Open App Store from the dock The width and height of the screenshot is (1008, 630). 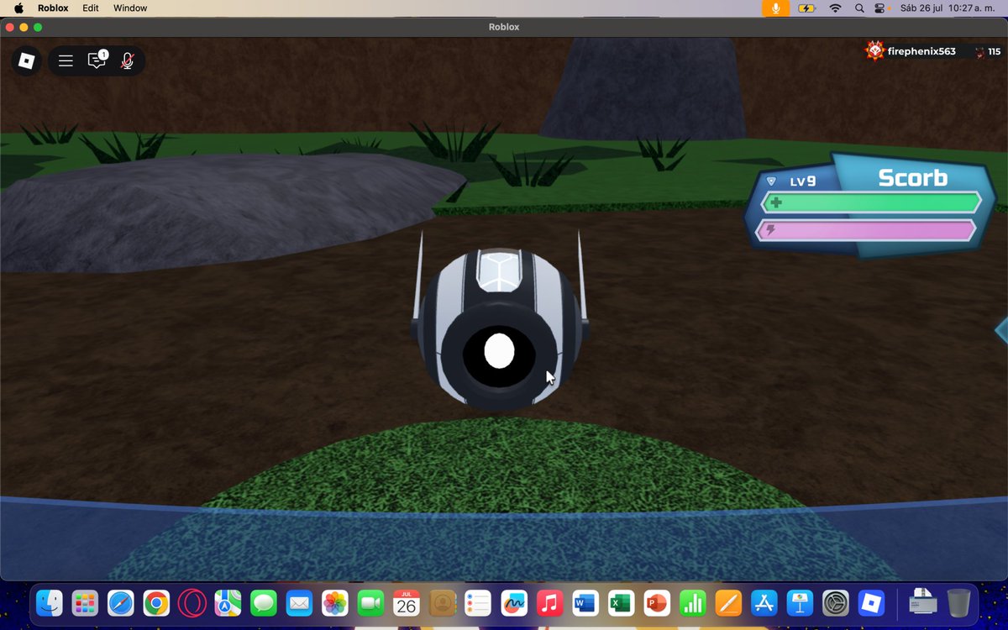coord(764,603)
